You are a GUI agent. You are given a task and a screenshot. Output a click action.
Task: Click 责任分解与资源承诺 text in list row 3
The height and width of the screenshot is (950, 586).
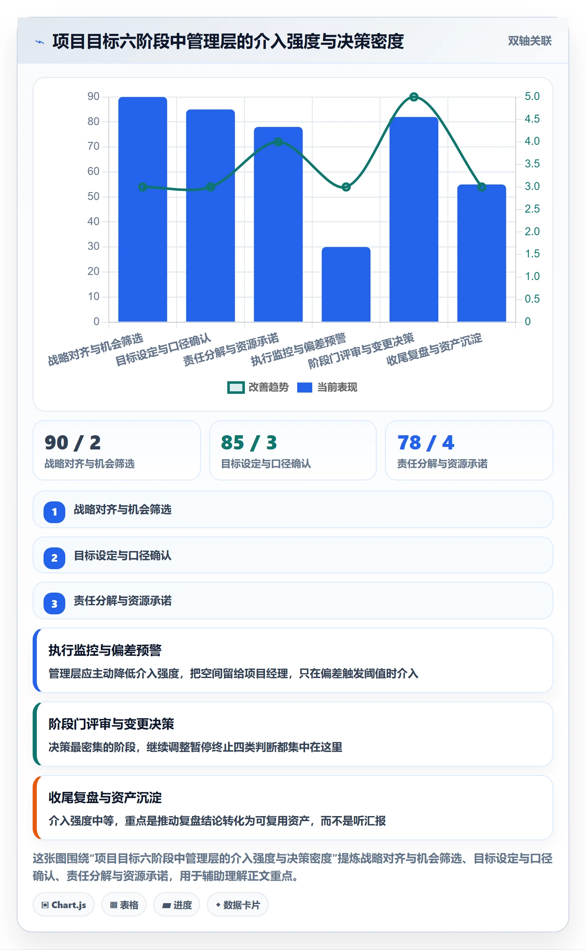[x=123, y=601]
